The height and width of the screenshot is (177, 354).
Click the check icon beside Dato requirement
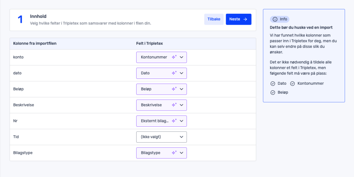273,84
